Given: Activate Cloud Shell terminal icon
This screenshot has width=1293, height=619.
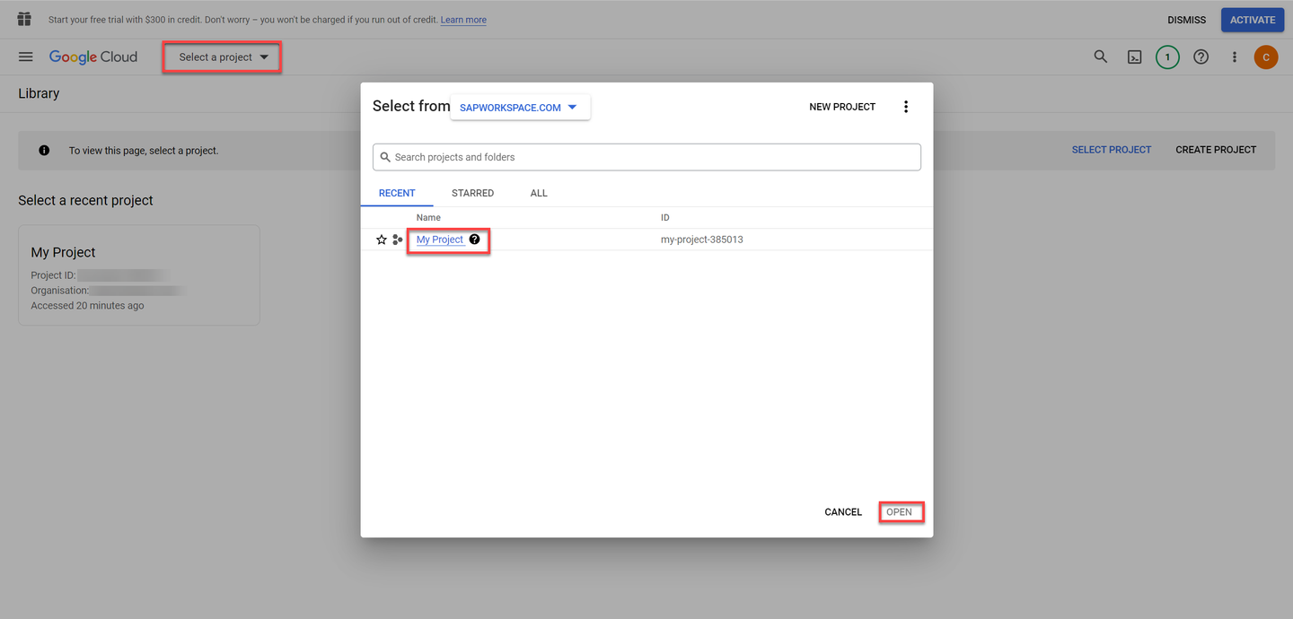Looking at the screenshot, I should pos(1135,57).
